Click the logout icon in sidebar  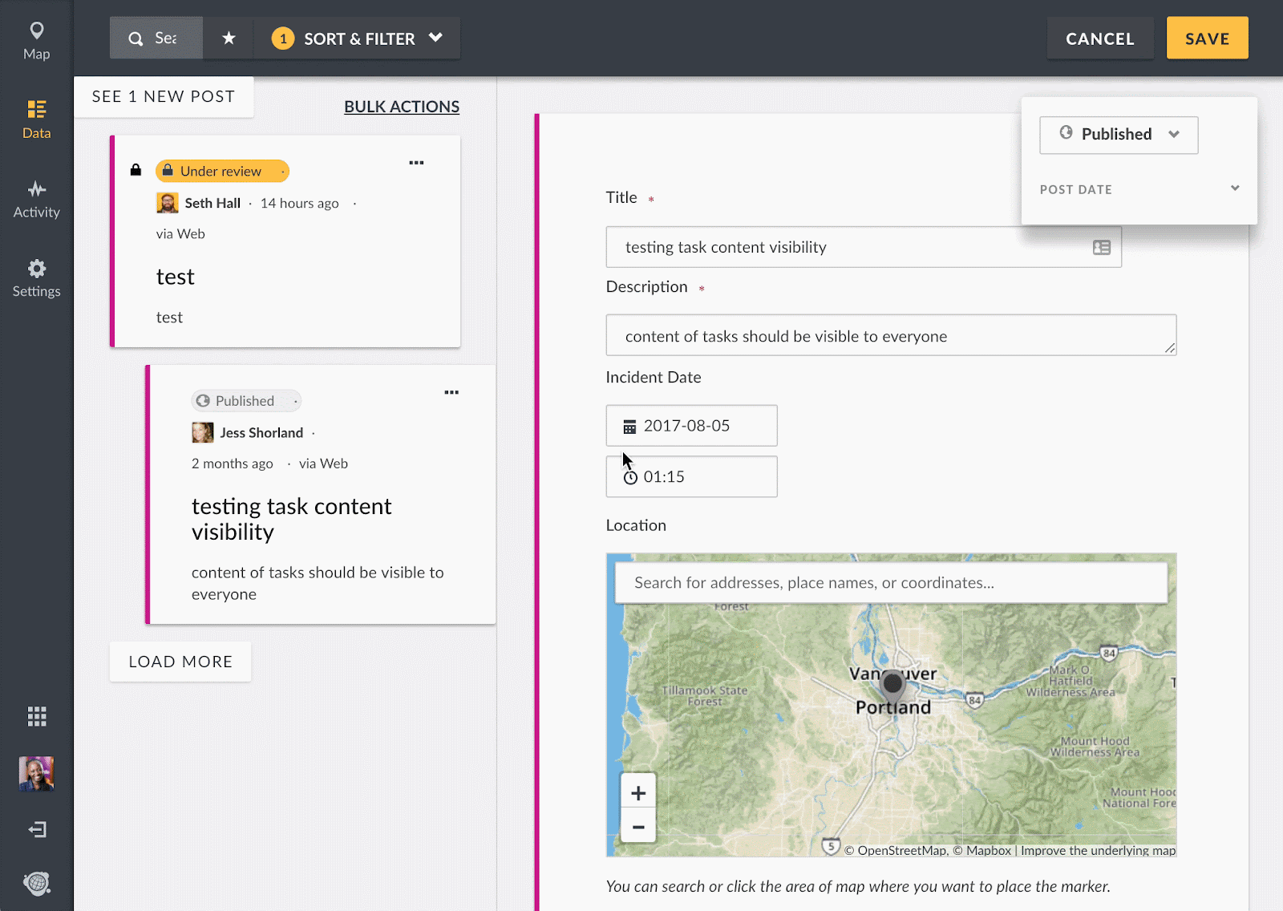click(x=37, y=829)
